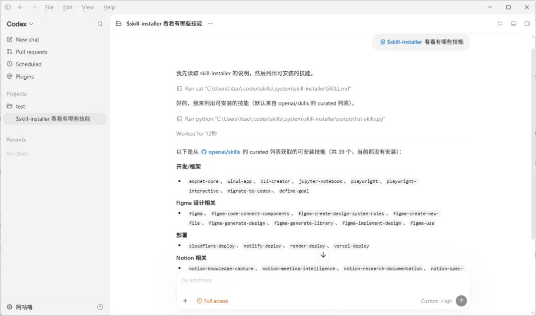This screenshot has width=536, height=316.
Task: Open the File menu
Action: pyautogui.click(x=49, y=7)
